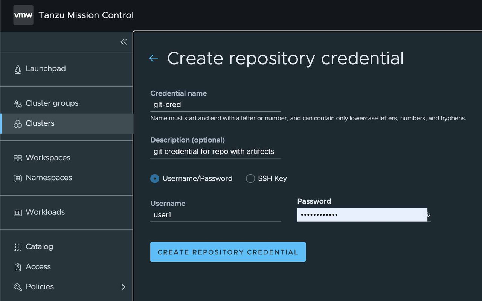This screenshot has height=301, width=482.
Task: Click the 'Description (optional)' label
Action: pyautogui.click(x=188, y=140)
